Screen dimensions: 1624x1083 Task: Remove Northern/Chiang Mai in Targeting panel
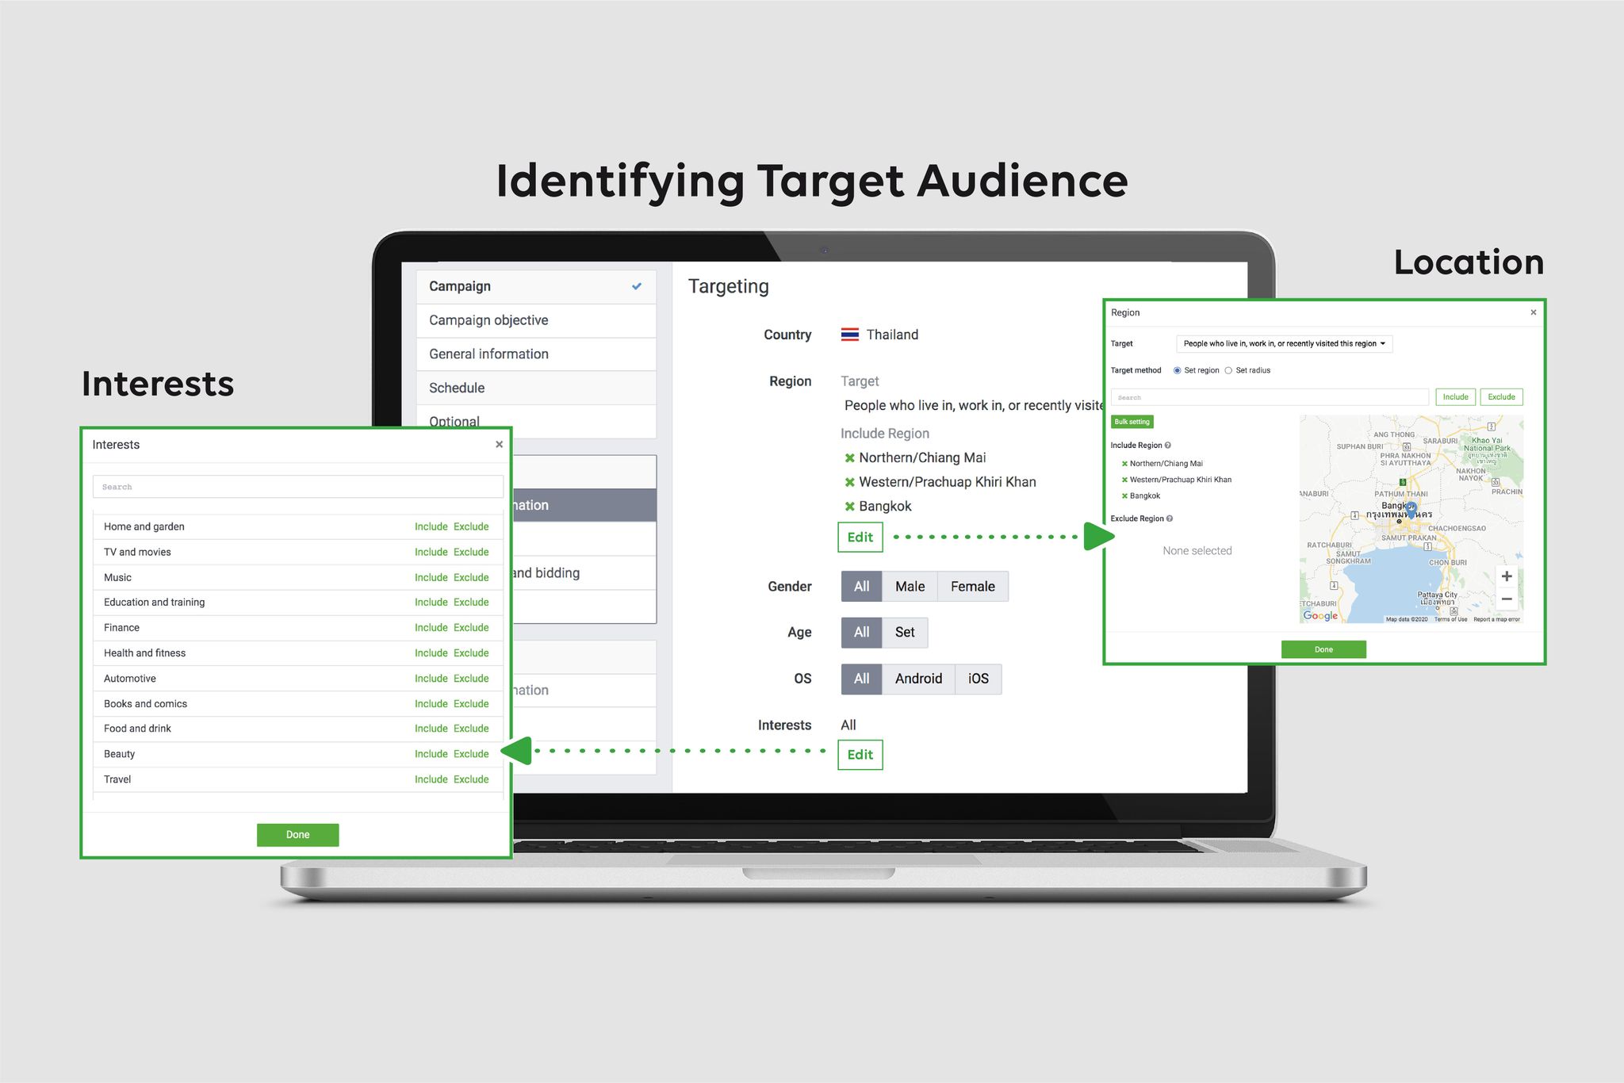849,458
